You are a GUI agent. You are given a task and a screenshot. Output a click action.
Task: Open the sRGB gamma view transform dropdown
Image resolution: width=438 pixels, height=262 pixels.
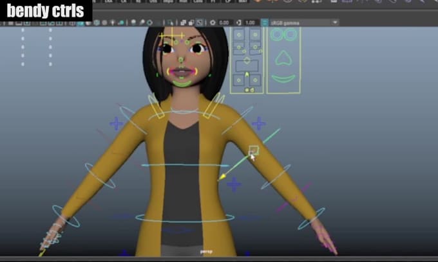pyautogui.click(x=335, y=22)
